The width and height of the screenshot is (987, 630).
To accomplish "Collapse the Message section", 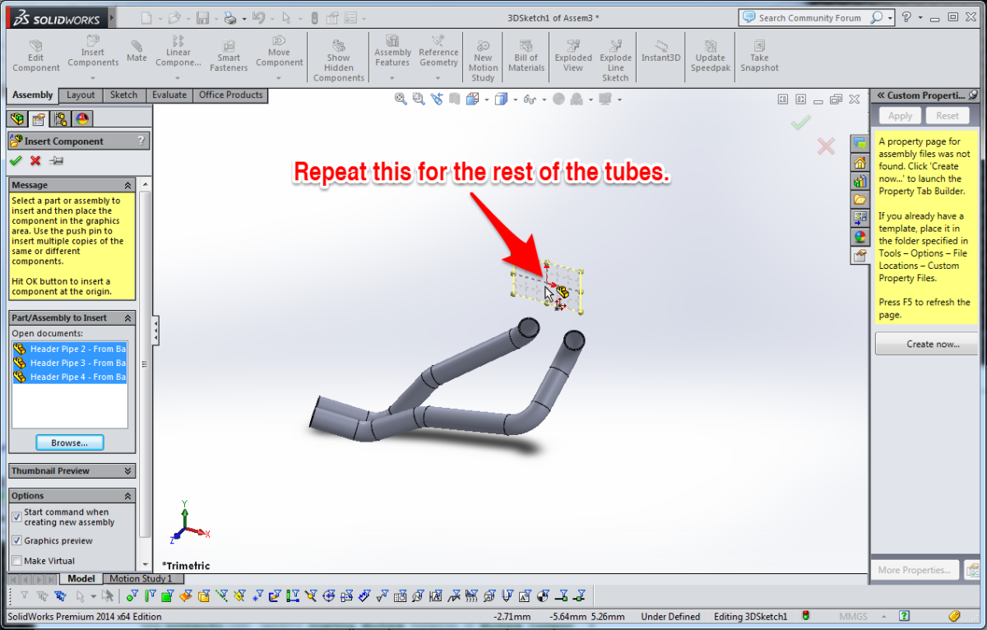I will tap(127, 186).
